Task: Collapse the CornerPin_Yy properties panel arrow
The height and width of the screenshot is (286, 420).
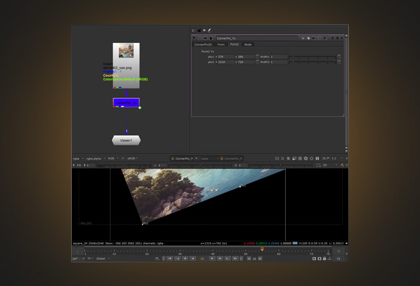Action: click(195, 38)
